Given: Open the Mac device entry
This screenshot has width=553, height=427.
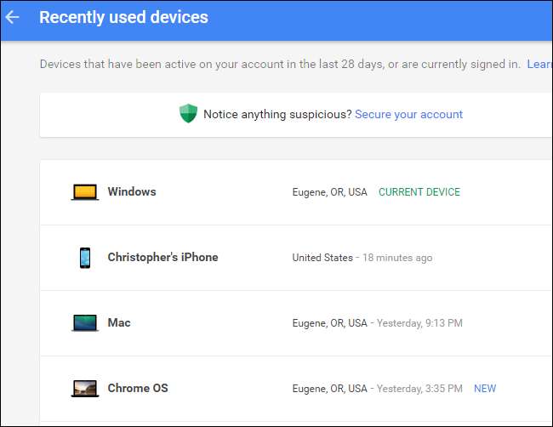Looking at the screenshot, I should (x=119, y=323).
